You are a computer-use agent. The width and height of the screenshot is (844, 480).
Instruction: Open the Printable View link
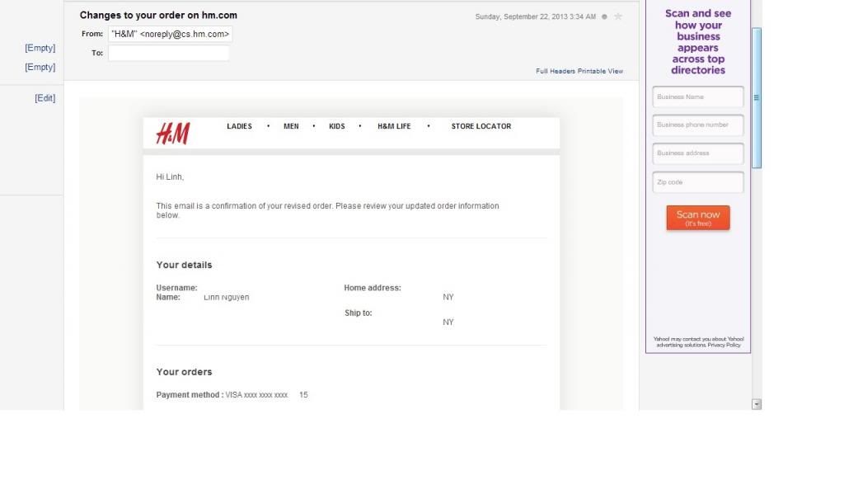click(601, 72)
